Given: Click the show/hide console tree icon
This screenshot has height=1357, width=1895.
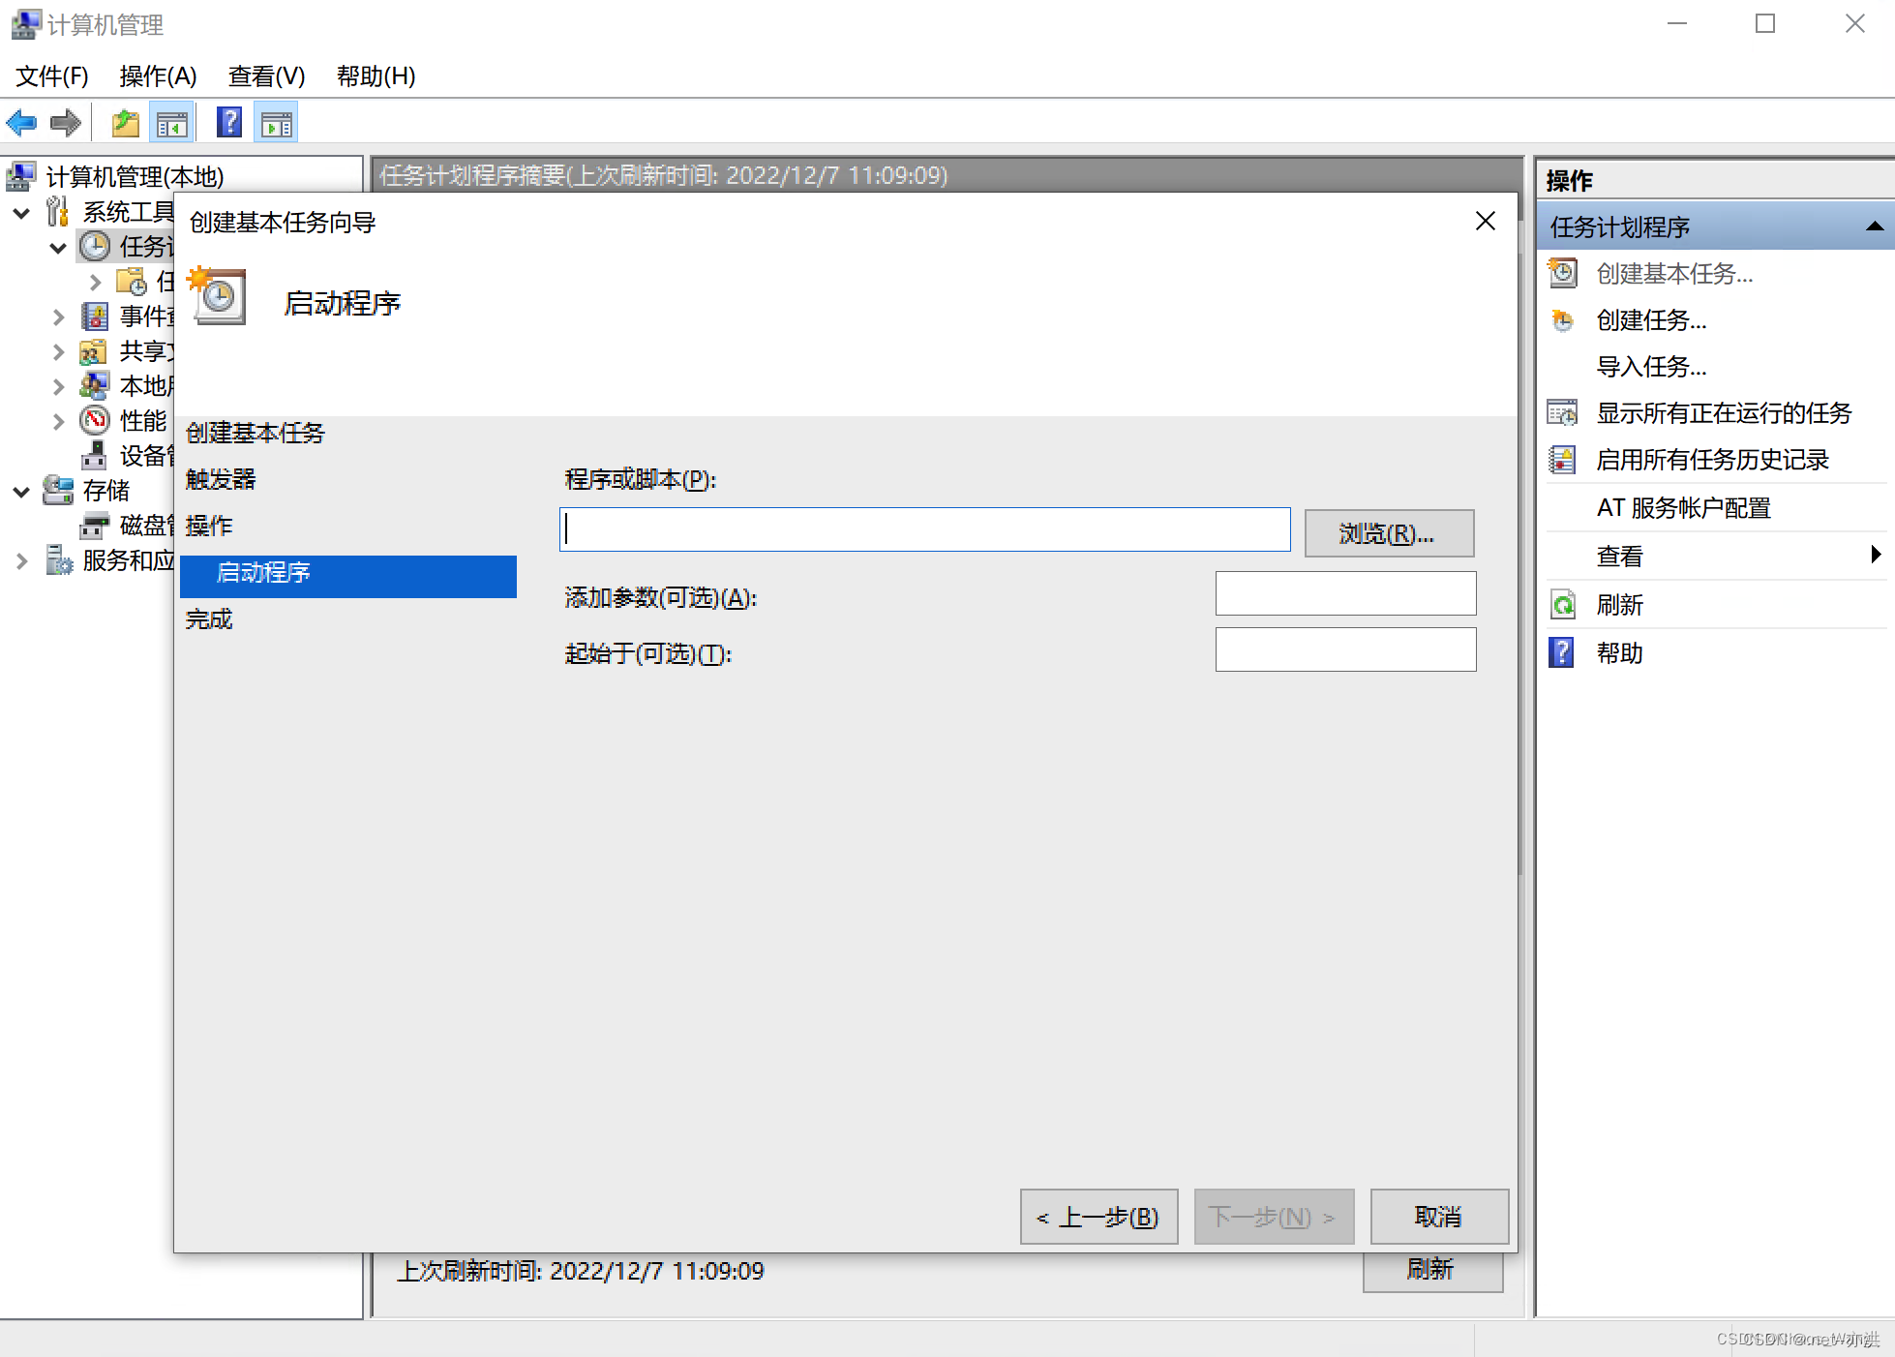Looking at the screenshot, I should click(x=172, y=123).
